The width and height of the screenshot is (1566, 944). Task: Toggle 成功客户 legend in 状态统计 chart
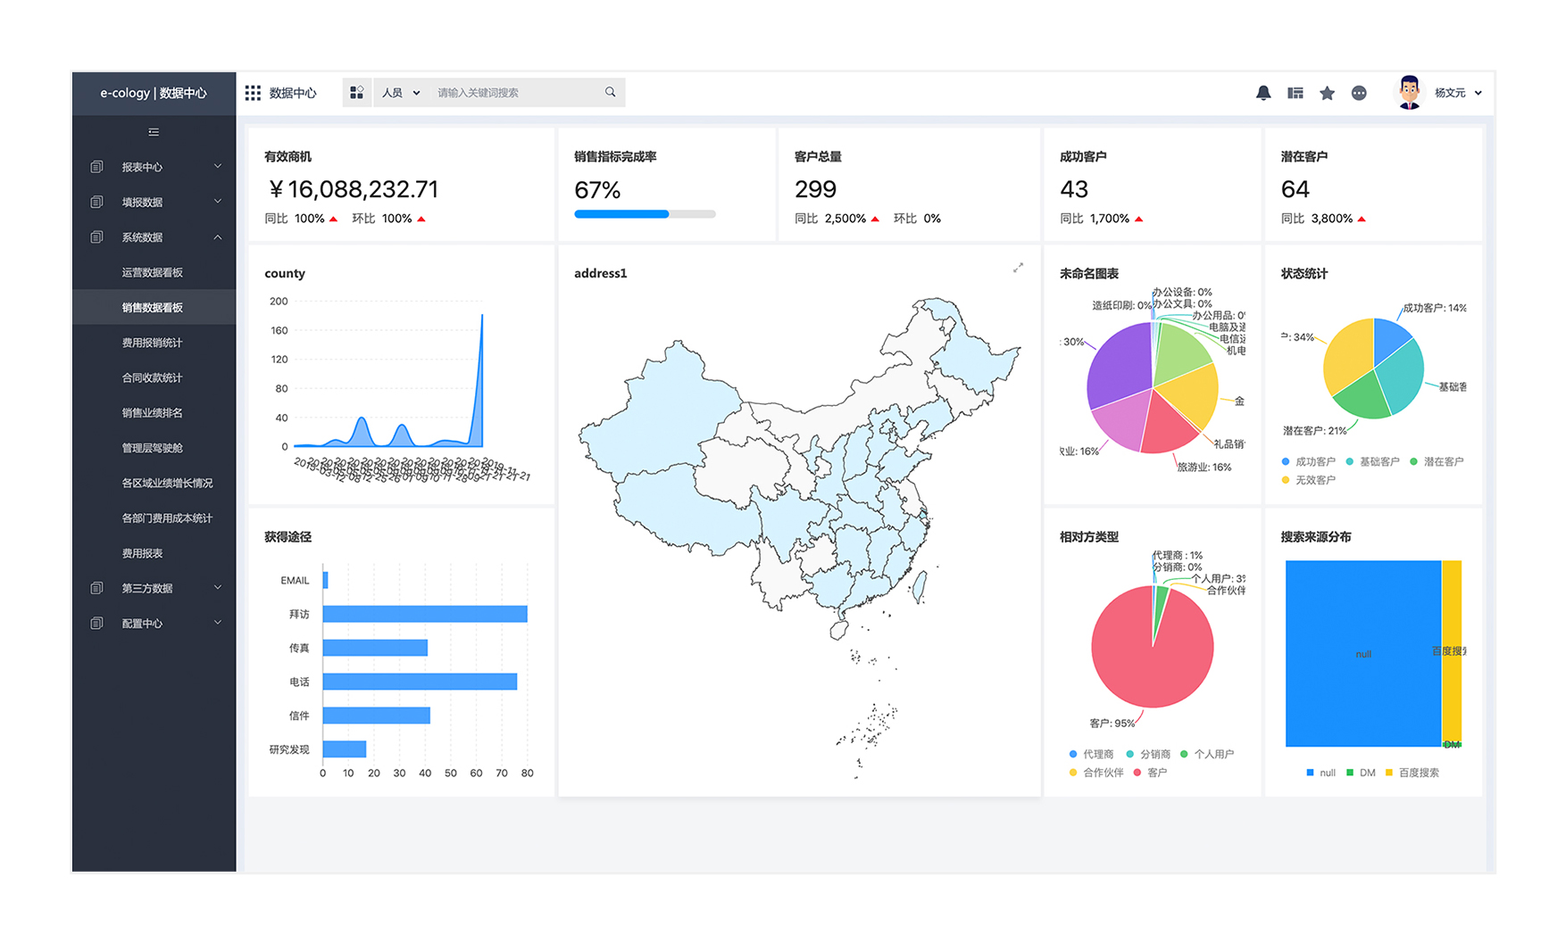[x=1308, y=461]
